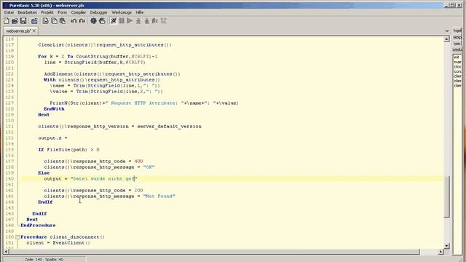Viewport: 466px width, 262px height.
Task: Click the horizontal scrollbar left arrow
Action: tap(7, 252)
